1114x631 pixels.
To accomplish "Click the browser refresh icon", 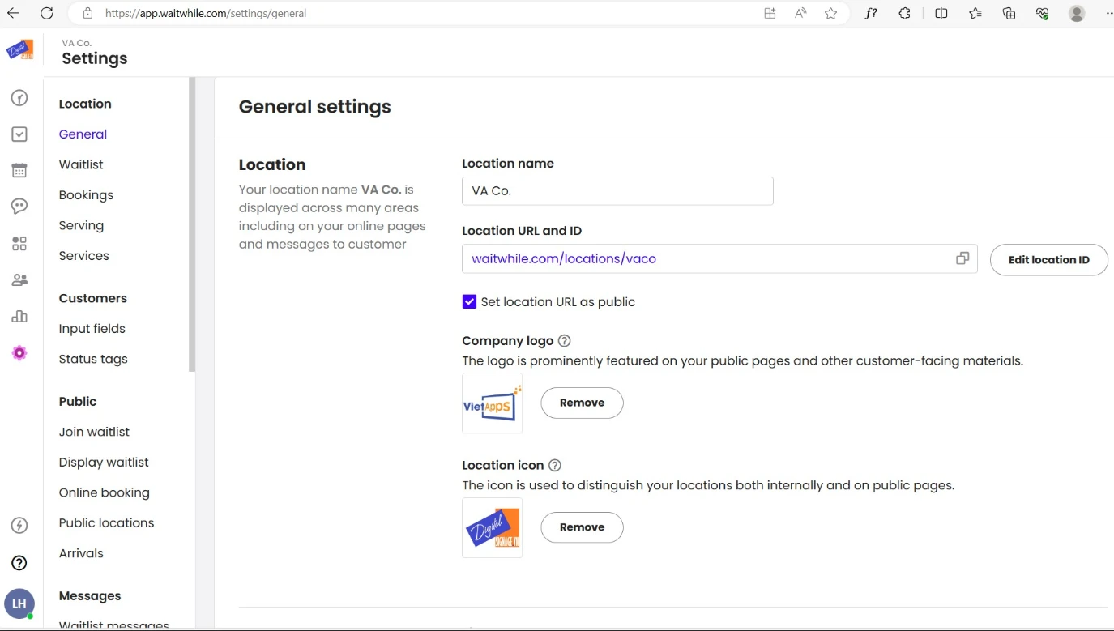I will click(x=47, y=13).
